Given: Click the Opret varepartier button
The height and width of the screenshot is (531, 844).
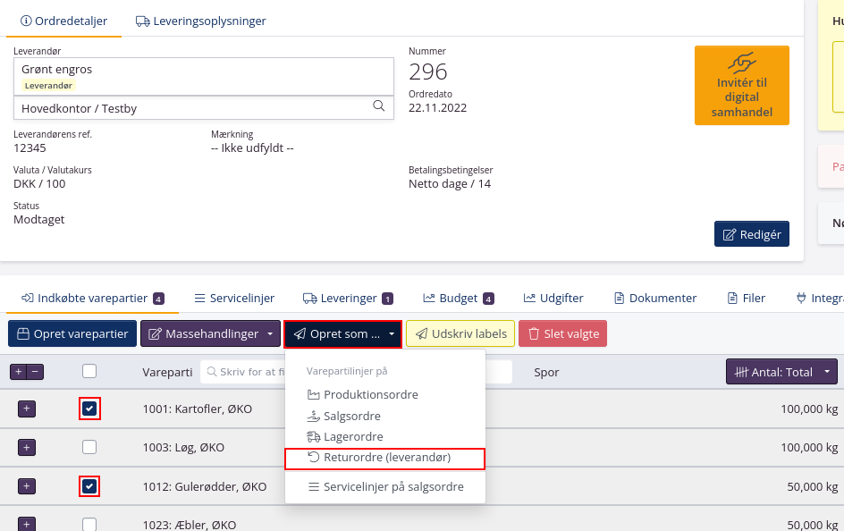Looking at the screenshot, I should (72, 333).
